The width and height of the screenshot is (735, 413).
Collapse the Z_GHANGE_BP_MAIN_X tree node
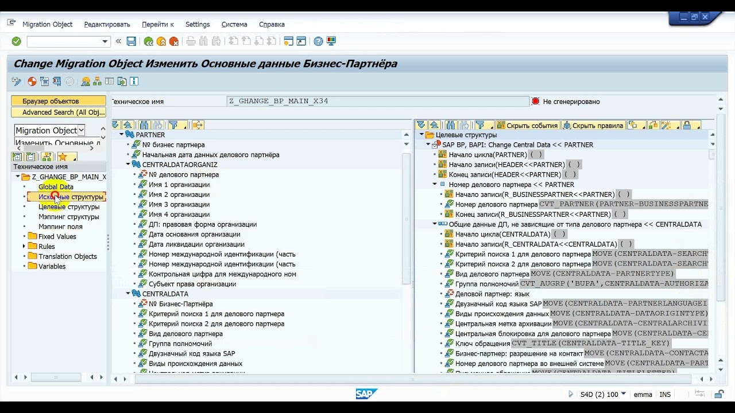(18, 177)
